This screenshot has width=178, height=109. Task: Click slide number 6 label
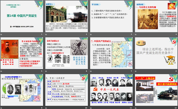point(86,71)
